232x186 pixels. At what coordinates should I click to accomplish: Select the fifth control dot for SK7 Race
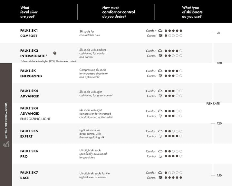point(181,178)
